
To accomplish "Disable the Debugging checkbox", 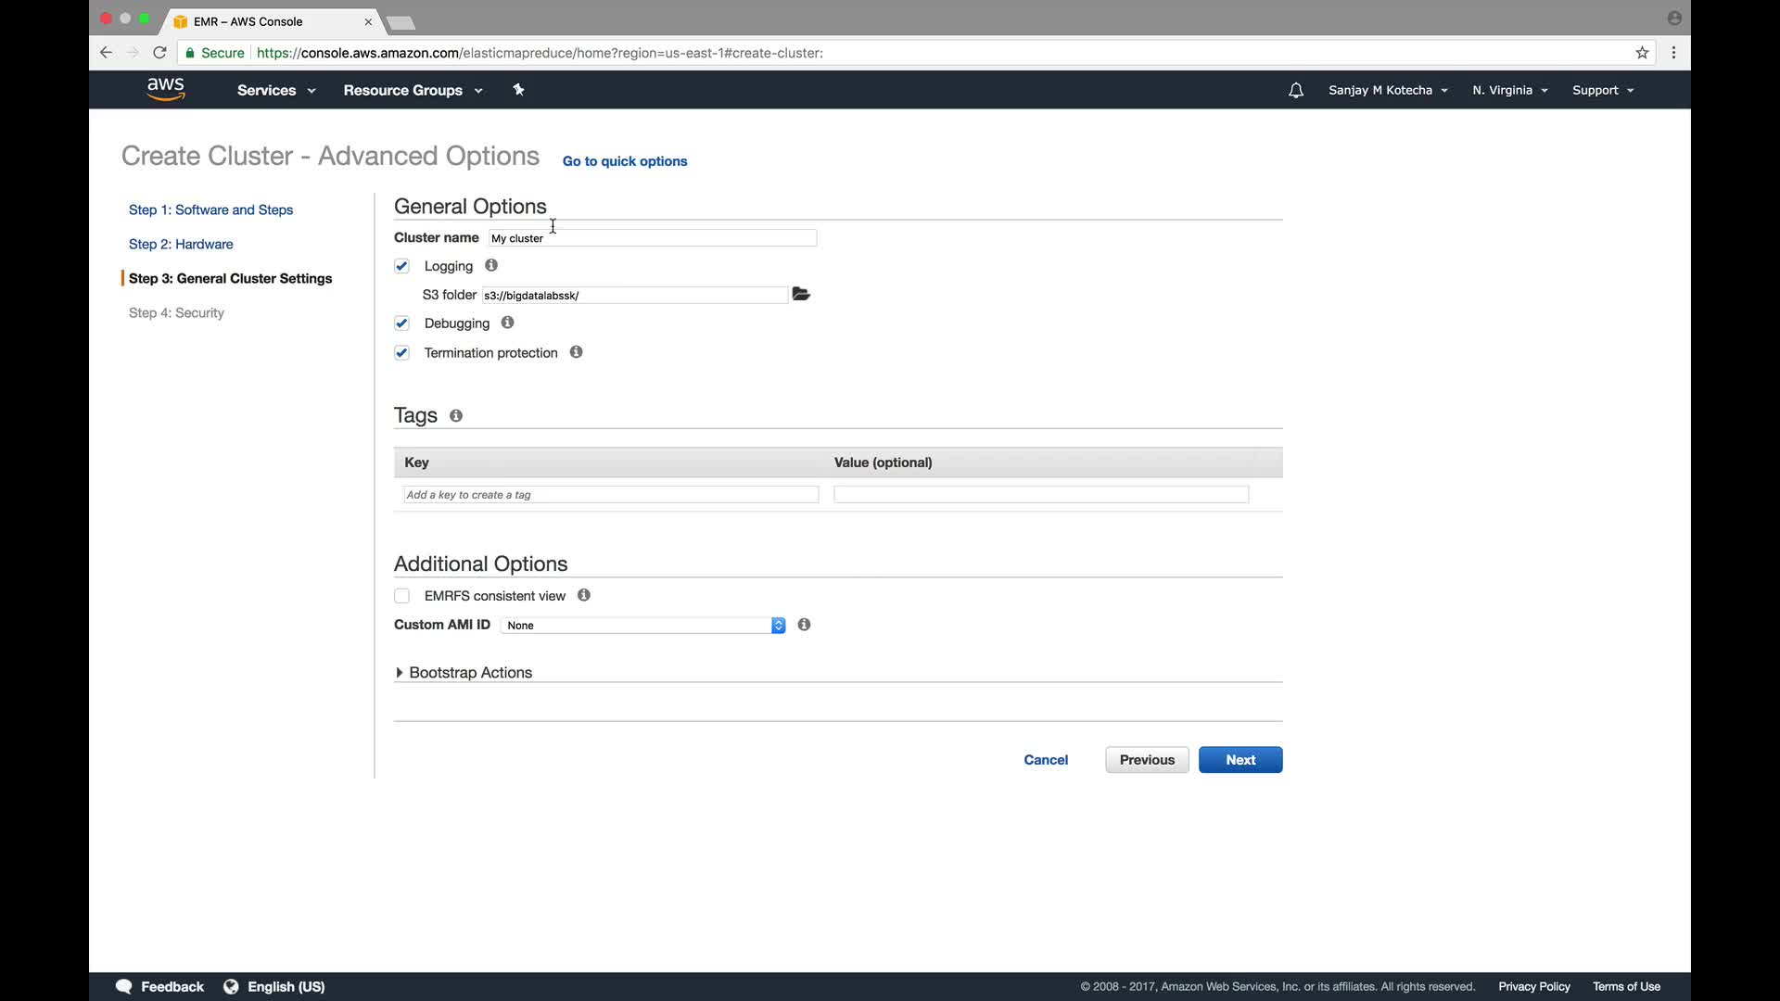I will click(x=401, y=323).
